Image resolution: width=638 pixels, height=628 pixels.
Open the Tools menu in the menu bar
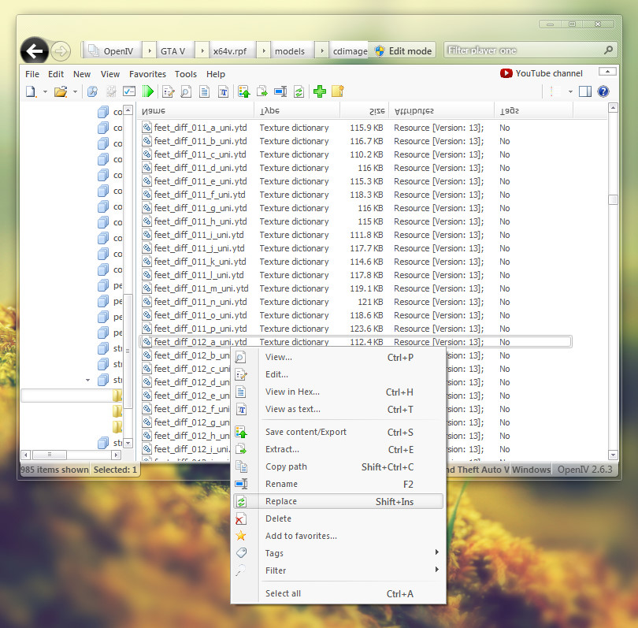[x=186, y=74]
